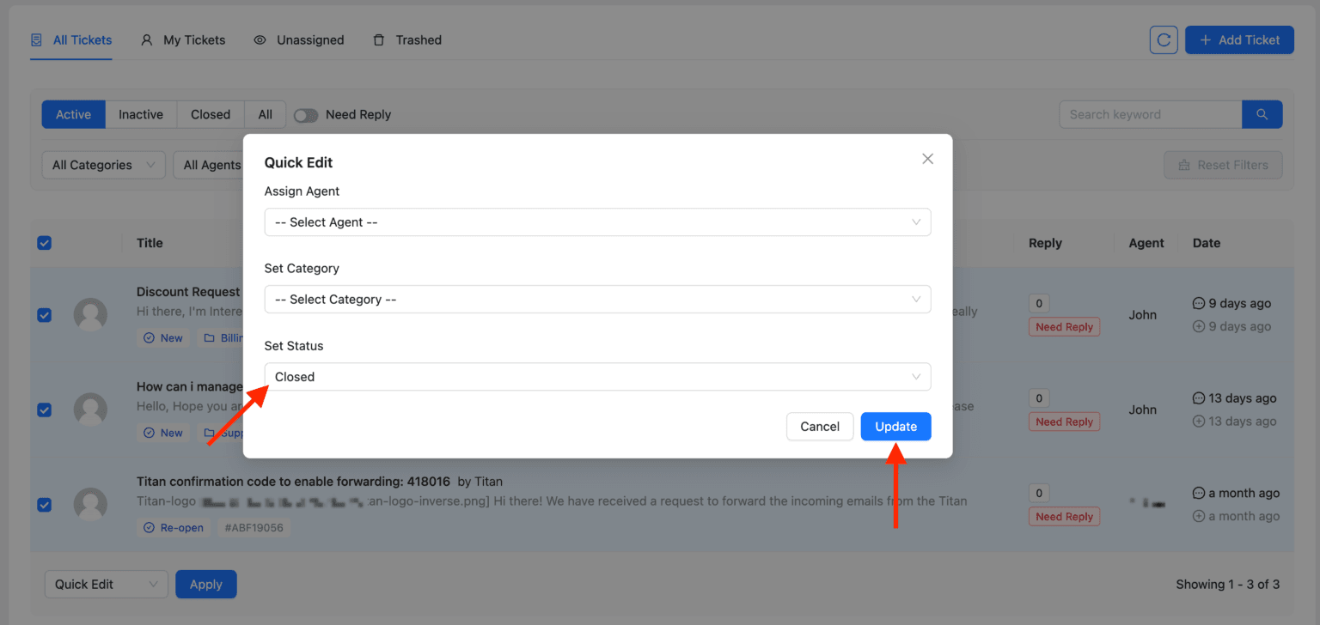Uncheck the Discount Request row checkbox
1320x625 pixels.
click(44, 315)
